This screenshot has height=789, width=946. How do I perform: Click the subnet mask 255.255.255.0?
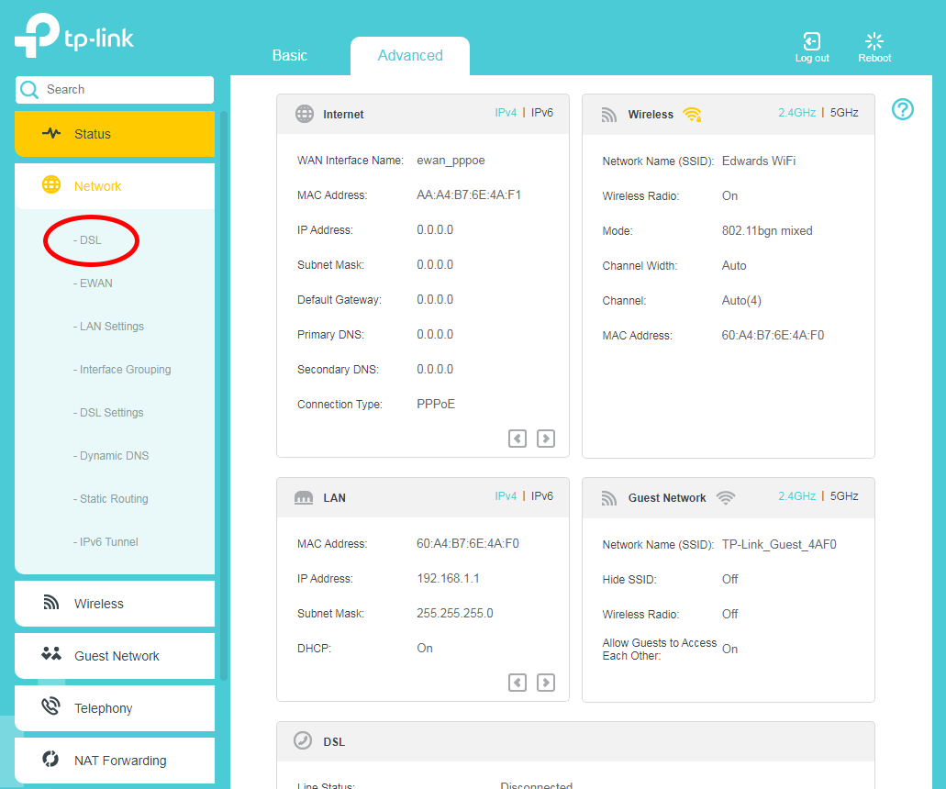[455, 614]
